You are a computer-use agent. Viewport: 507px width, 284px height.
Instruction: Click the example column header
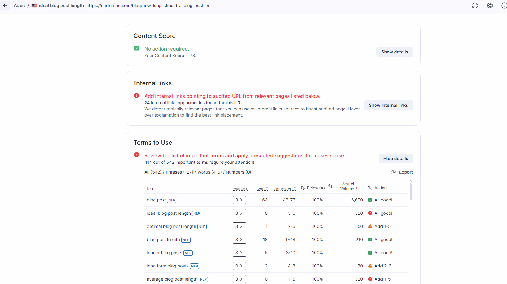point(241,189)
